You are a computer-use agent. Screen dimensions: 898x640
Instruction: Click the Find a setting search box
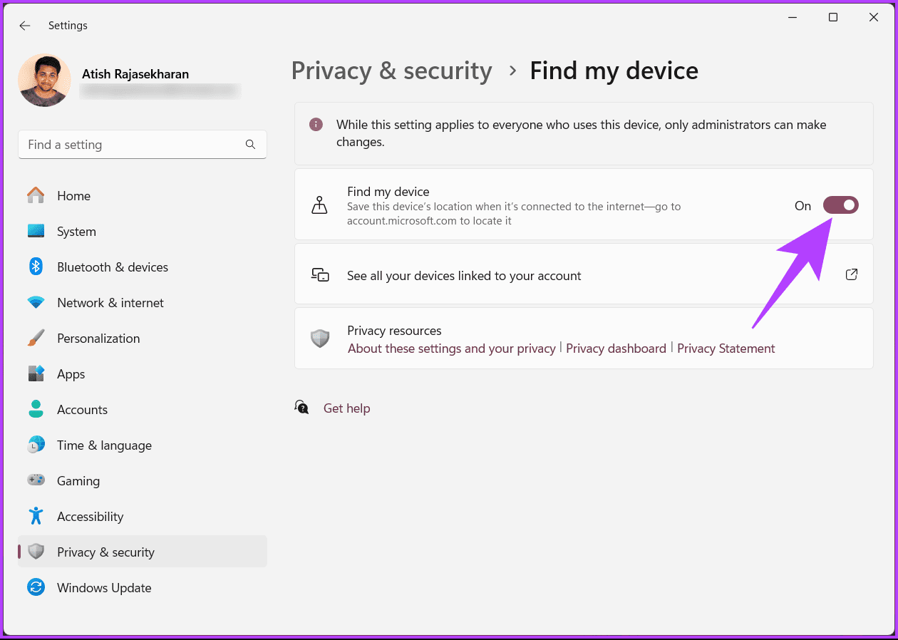pyautogui.click(x=143, y=145)
